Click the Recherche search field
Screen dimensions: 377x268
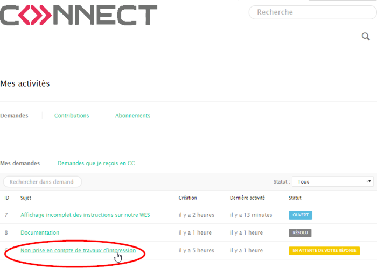312,12
